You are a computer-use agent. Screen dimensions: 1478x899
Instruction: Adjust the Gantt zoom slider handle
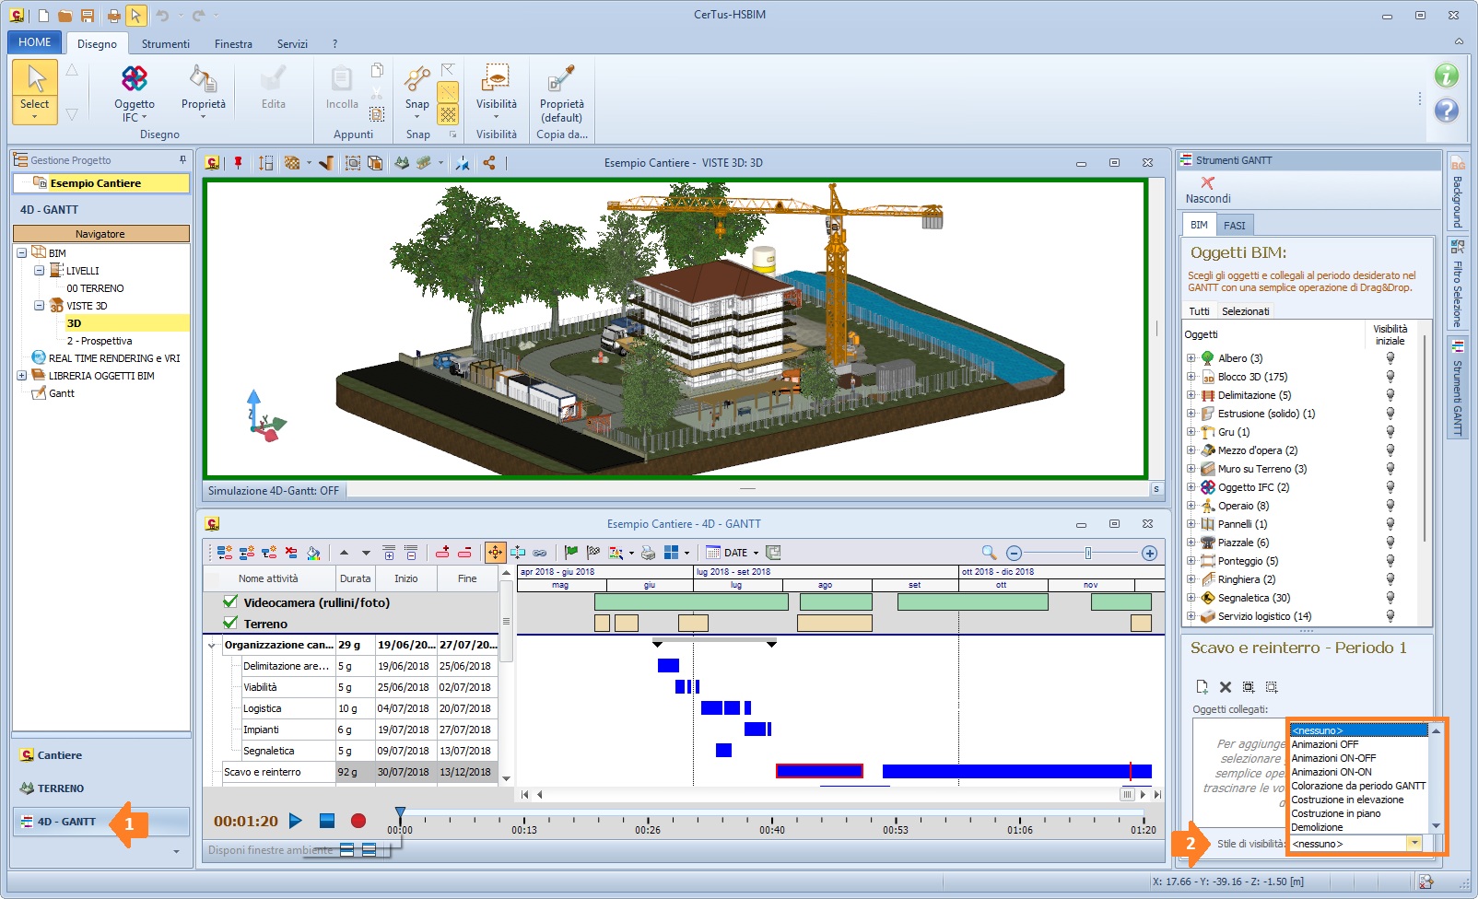pos(1088,553)
